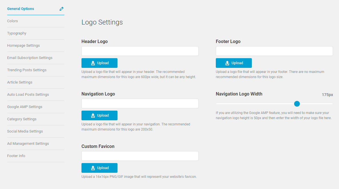The width and height of the screenshot is (339, 189).
Task: Switch to the Typography tab
Action: (x=17, y=33)
